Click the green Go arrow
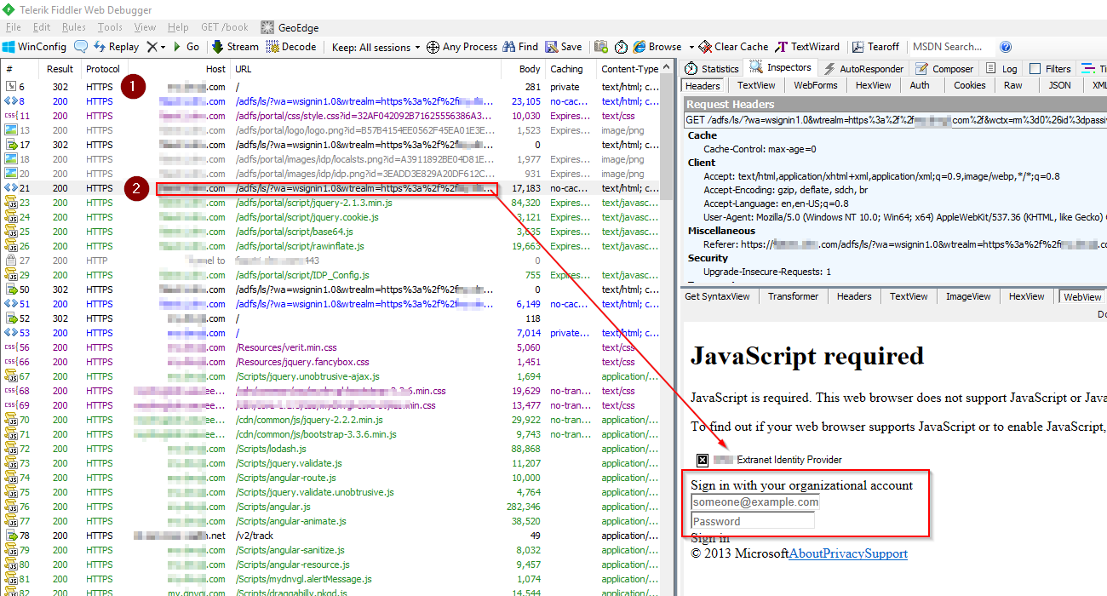The image size is (1107, 596). pos(187,46)
